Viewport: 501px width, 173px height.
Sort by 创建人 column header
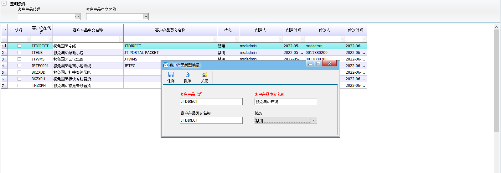tap(261, 30)
